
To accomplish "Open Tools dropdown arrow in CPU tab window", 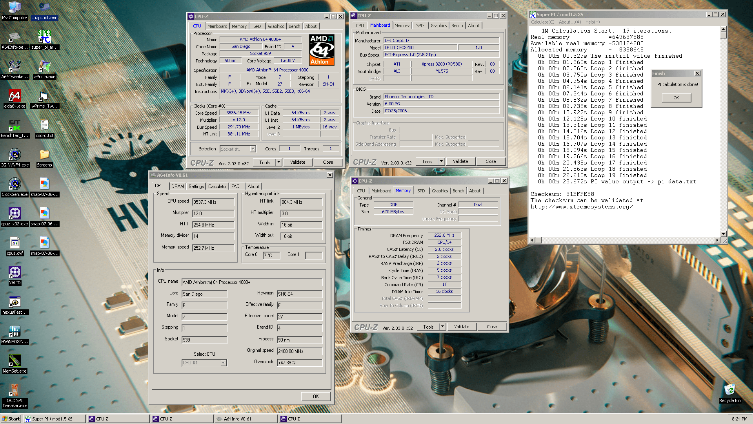I will [x=278, y=162].
